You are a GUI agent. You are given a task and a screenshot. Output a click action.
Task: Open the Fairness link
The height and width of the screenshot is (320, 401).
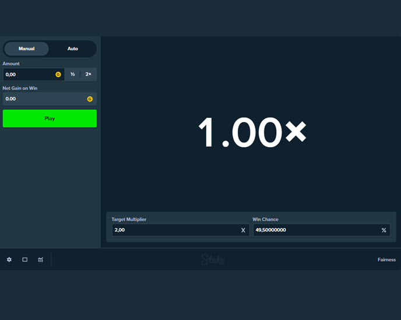tap(386, 259)
